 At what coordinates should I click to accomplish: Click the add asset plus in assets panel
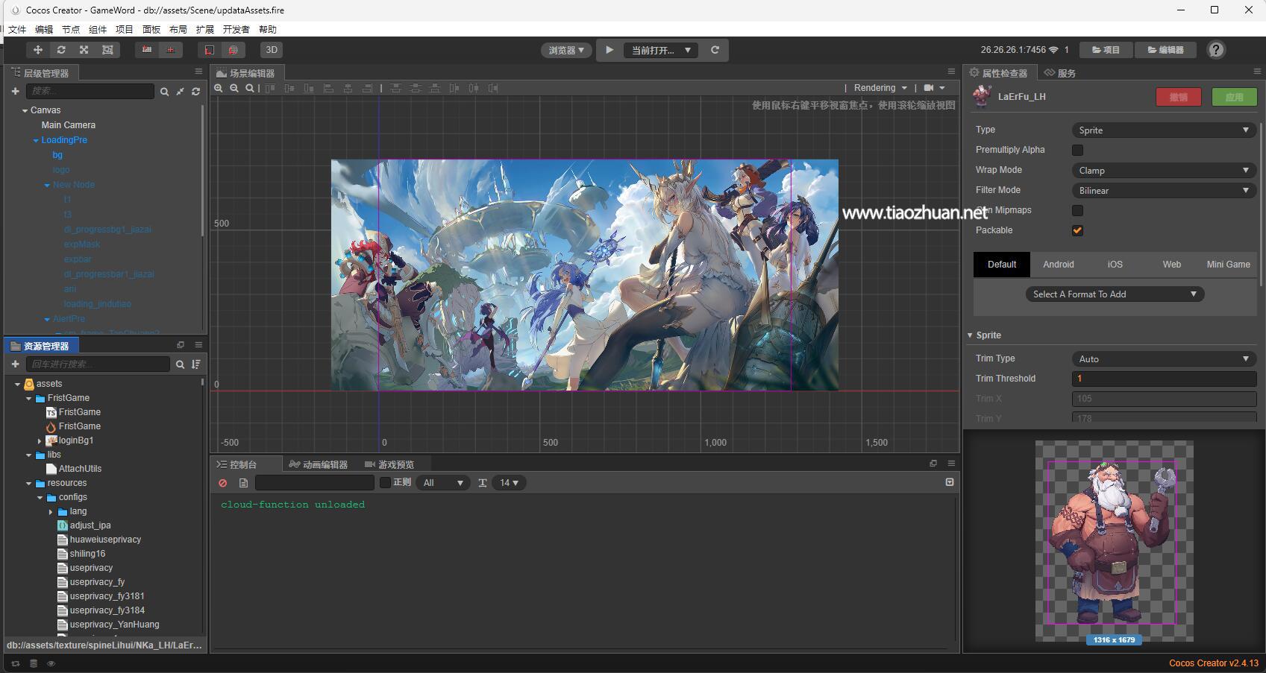click(x=15, y=364)
